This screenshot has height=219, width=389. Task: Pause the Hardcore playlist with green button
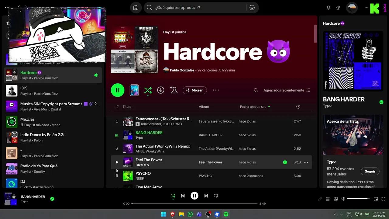click(118, 90)
